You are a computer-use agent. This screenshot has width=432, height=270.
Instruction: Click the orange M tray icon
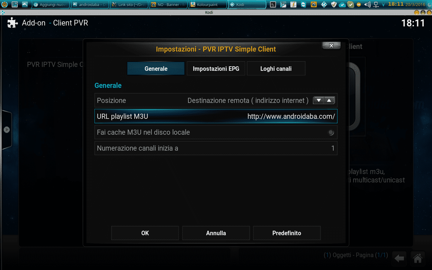(x=358, y=5)
